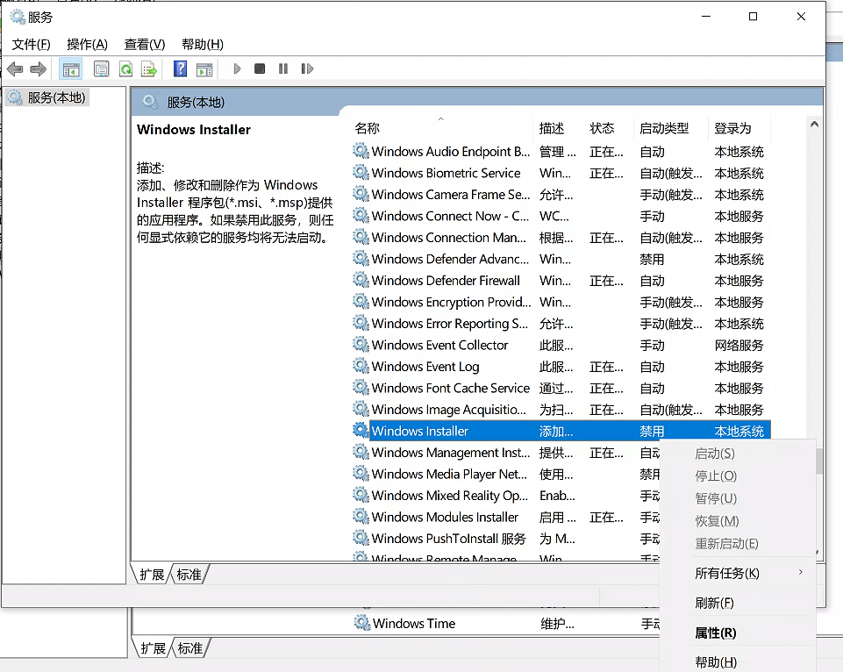Choose 刷新(F) from the context menu
This screenshot has height=672, width=843.
[x=738, y=604]
